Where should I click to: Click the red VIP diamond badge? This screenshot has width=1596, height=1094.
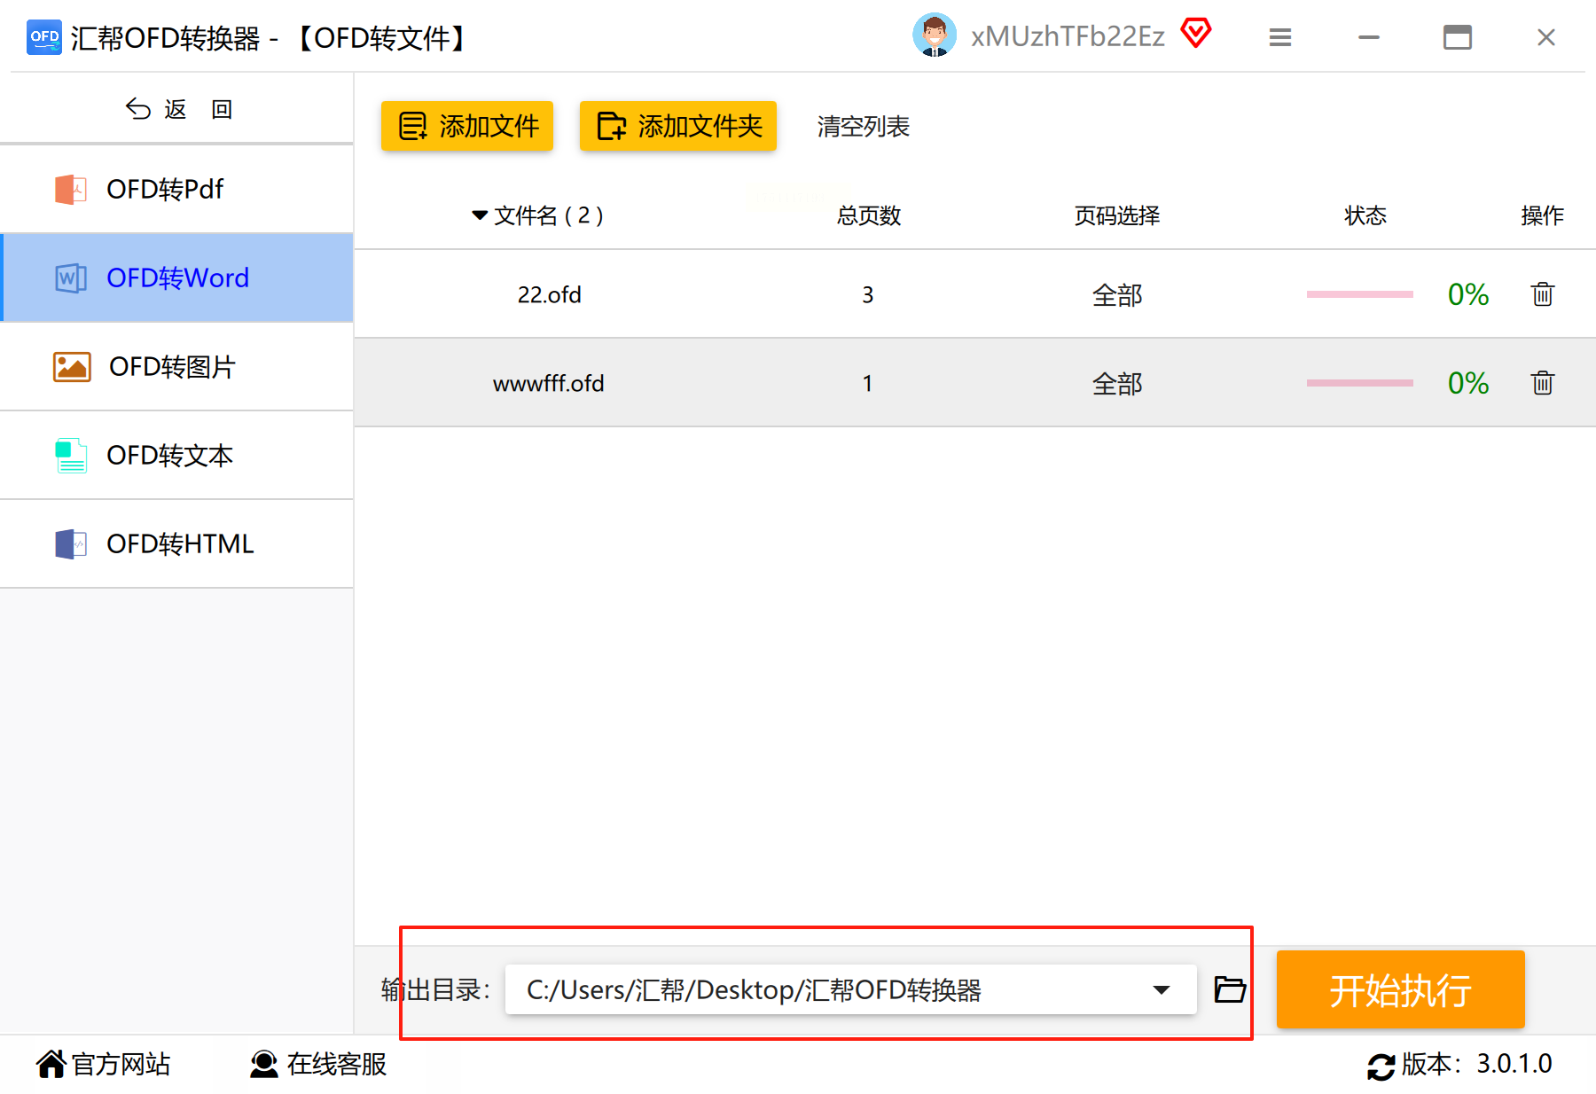pyautogui.click(x=1195, y=34)
